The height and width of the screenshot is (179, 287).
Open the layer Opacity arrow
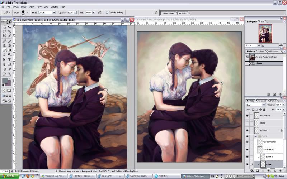coord(283,105)
